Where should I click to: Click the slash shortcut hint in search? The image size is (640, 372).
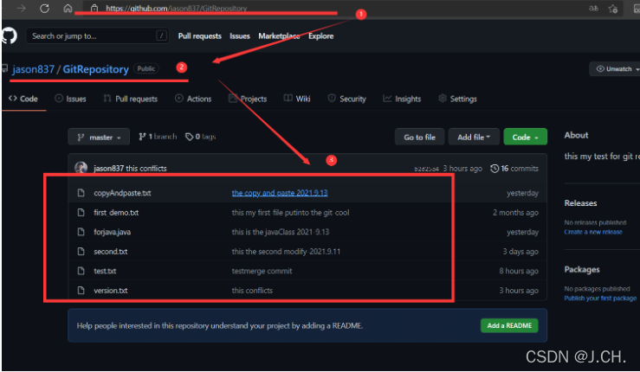[162, 35]
